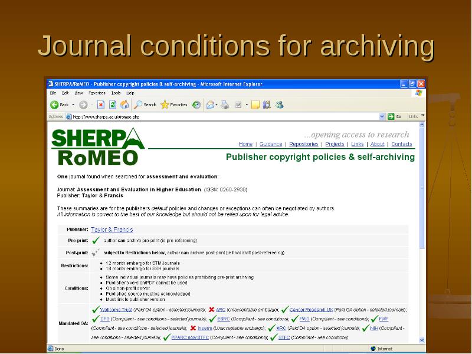Open the View menu
The height and width of the screenshot is (354, 472).
pyautogui.click(x=78, y=93)
